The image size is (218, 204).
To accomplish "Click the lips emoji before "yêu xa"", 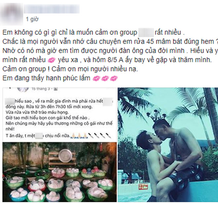I will point(52,60).
